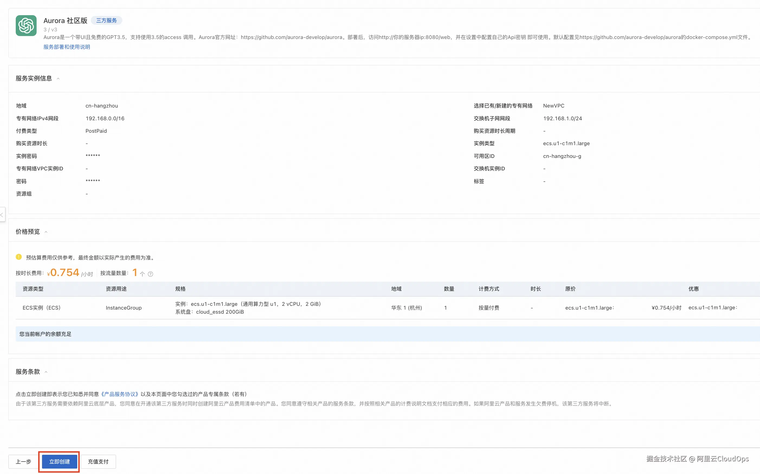Screen dimensions: 760x474
Task: Click the 您当前帐户的余额充足 notice banner
Action: click(x=46, y=334)
